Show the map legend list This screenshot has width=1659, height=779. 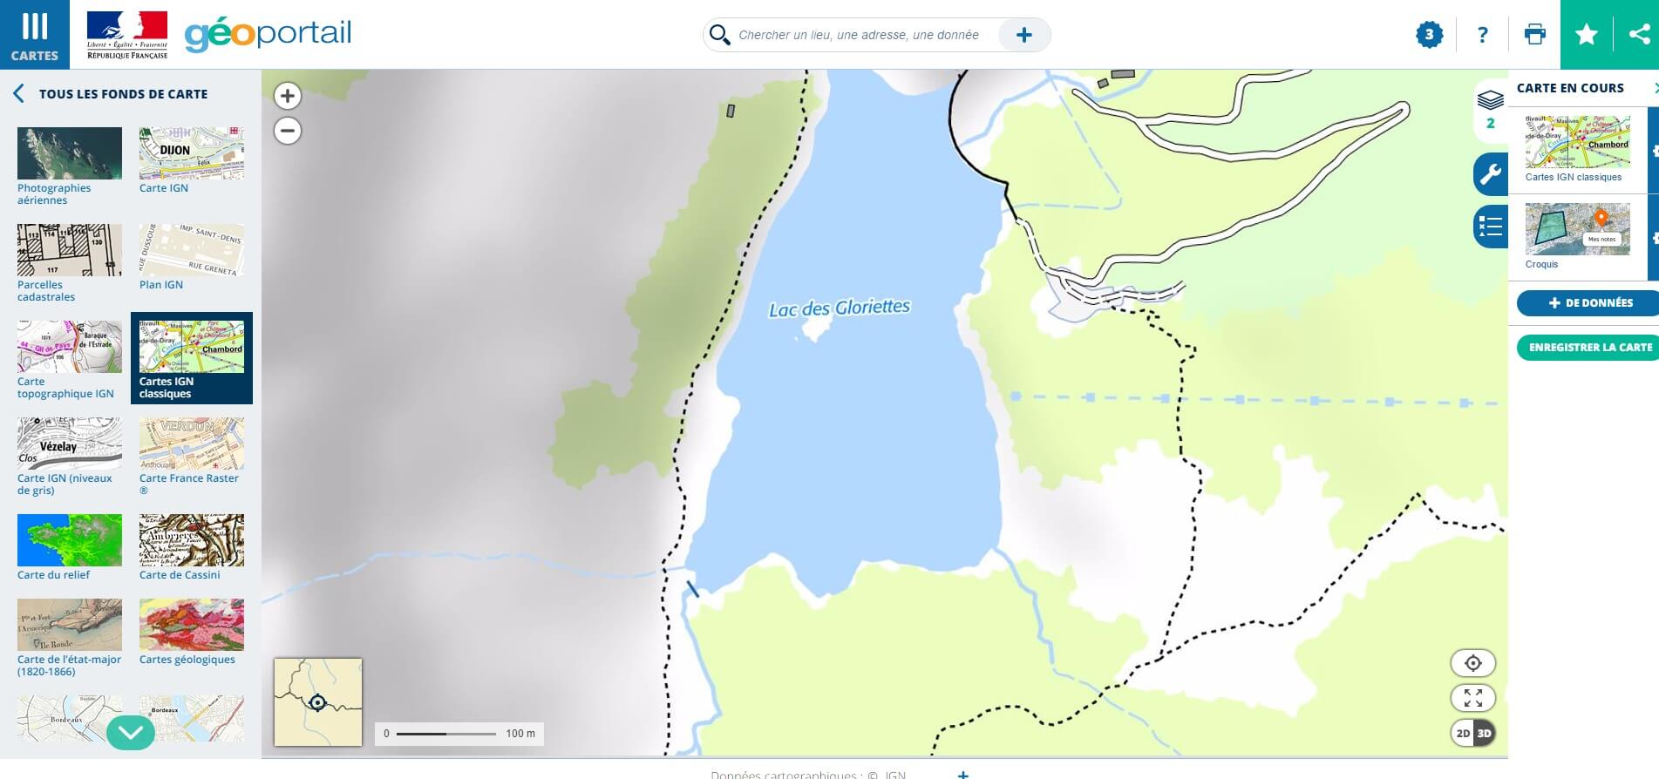(x=1490, y=227)
